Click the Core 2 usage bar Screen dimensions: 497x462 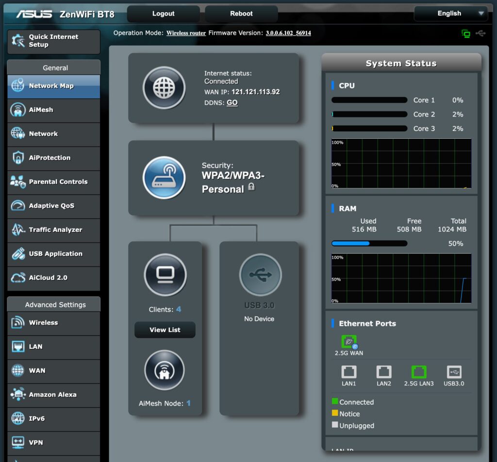pyautogui.click(x=369, y=114)
